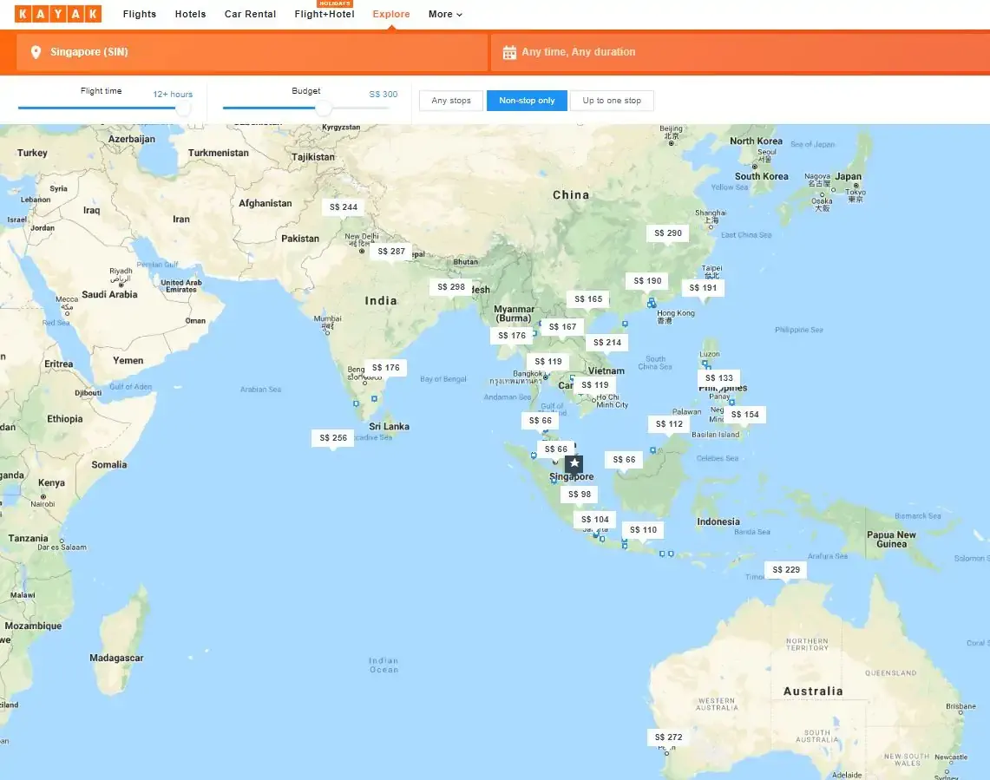Click the S$ 300 budget value
The width and height of the screenshot is (990, 780).
384,94
